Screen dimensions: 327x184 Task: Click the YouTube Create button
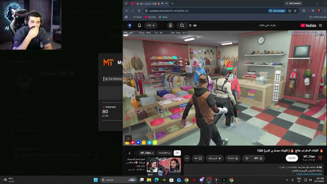coord(151,25)
